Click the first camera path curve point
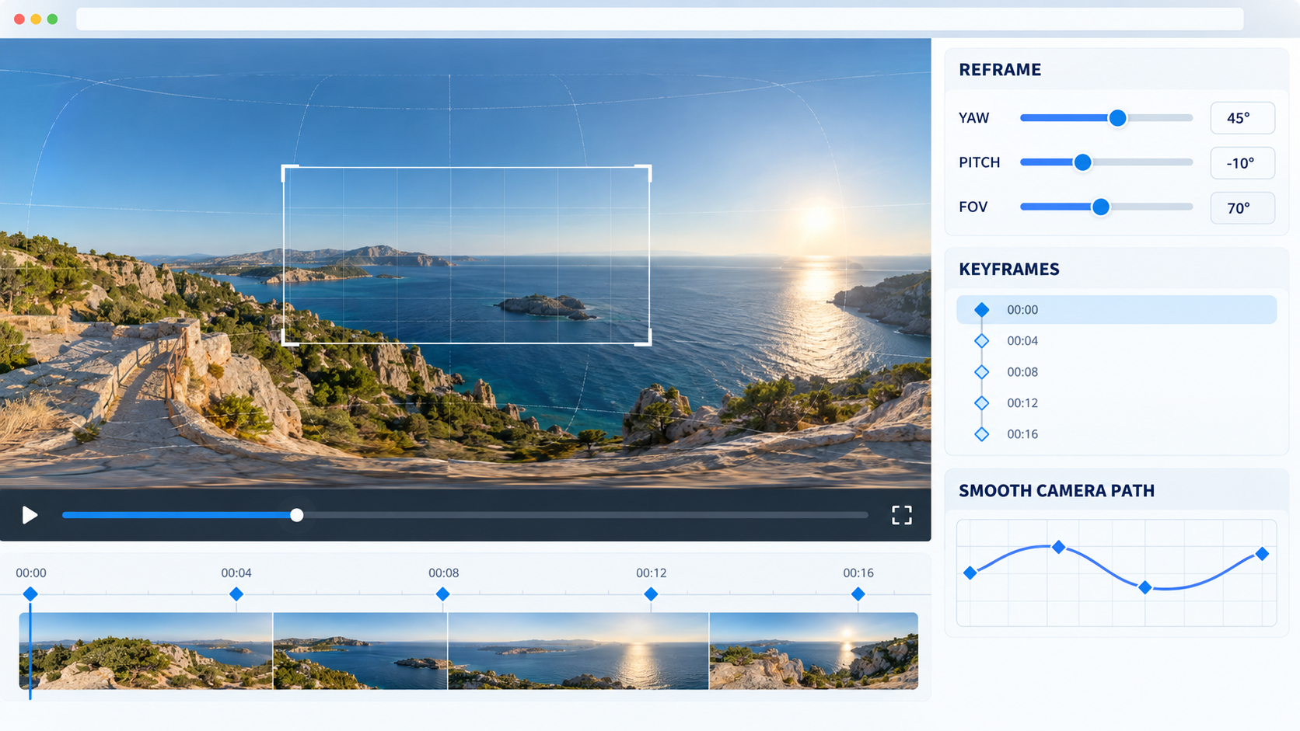Image resolution: width=1300 pixels, height=731 pixels. tap(970, 573)
